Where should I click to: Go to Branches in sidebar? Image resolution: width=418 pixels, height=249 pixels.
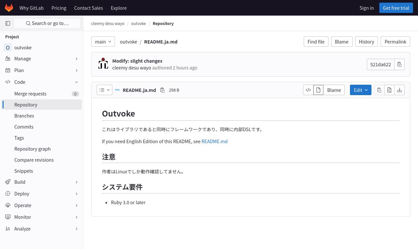pyautogui.click(x=41, y=116)
